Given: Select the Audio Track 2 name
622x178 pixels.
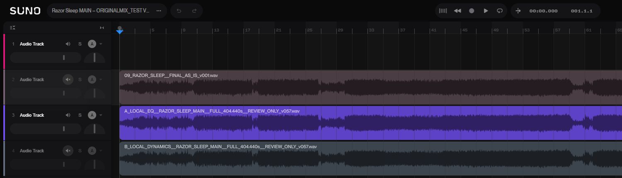Looking at the screenshot, I should pyautogui.click(x=32, y=79).
